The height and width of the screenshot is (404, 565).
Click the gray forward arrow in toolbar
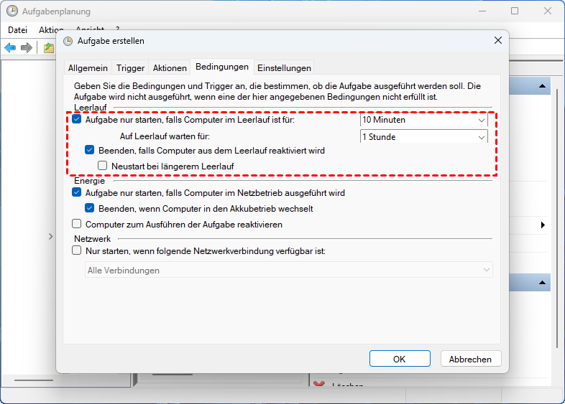pyautogui.click(x=27, y=47)
